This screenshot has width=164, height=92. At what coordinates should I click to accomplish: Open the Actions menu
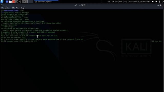pos(8,8)
